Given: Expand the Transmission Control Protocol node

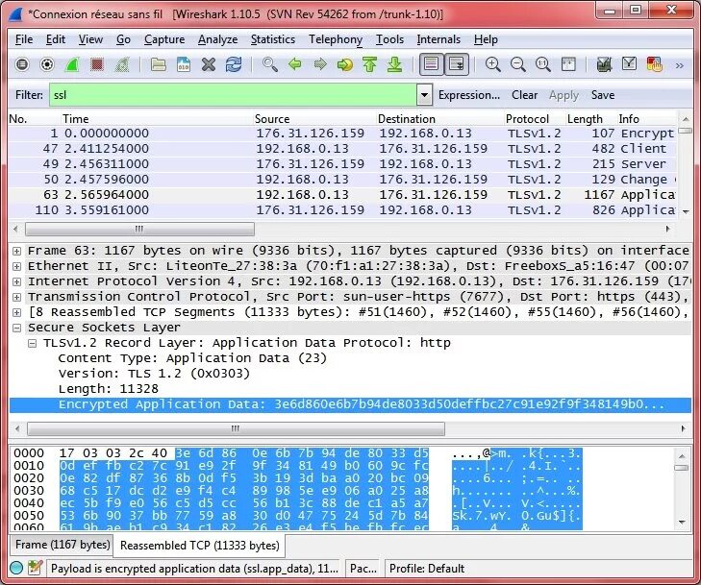Looking at the screenshot, I should (x=17, y=297).
